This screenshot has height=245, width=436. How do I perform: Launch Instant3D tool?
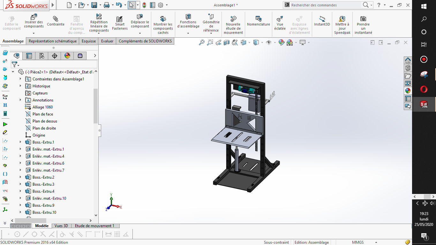click(322, 19)
